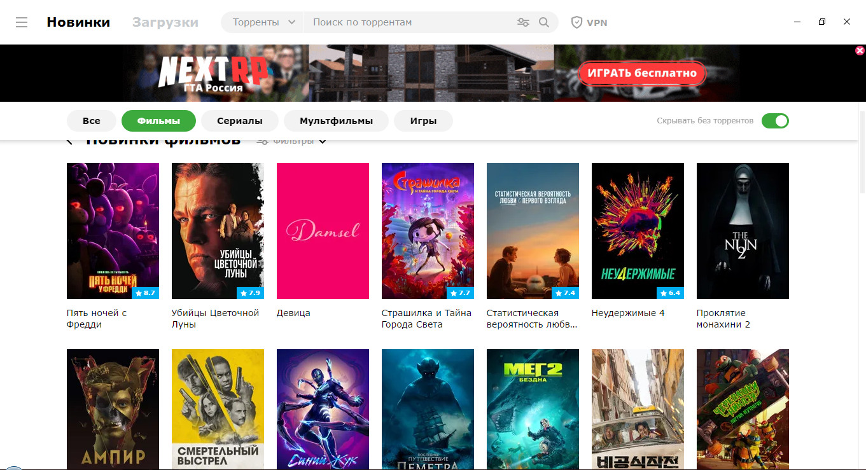866x470 pixels.
Task: Open the Торренты search type dropdown
Action: [x=263, y=22]
